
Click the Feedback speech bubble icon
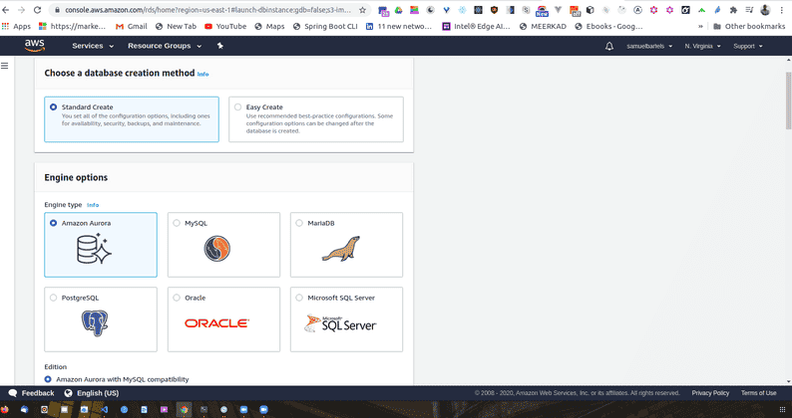[x=13, y=393]
